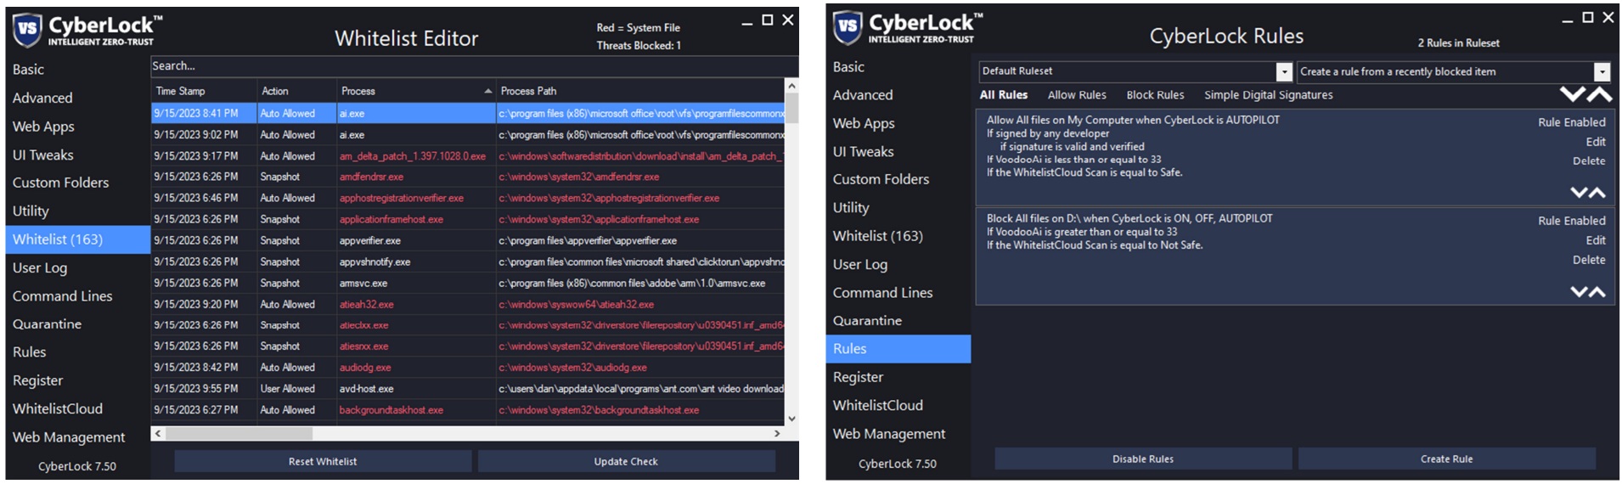Toggle Rule Enabled on Allow All files rule
Image resolution: width=1622 pixels, height=484 pixels.
point(1571,122)
